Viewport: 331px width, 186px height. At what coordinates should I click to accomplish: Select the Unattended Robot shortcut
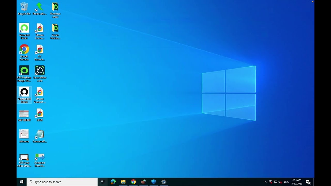coord(24,95)
